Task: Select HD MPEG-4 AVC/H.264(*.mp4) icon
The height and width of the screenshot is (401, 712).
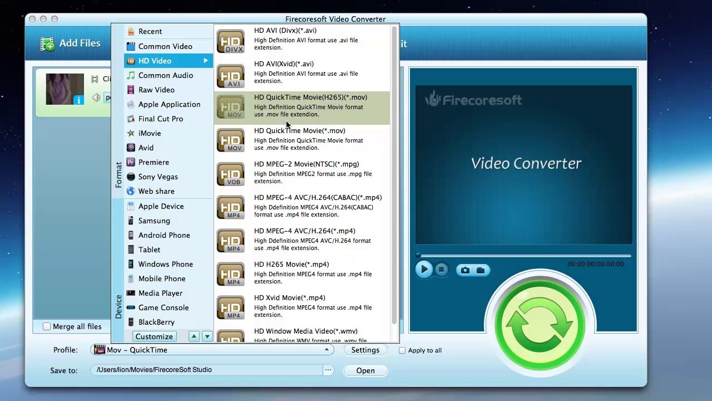Action: click(230, 242)
